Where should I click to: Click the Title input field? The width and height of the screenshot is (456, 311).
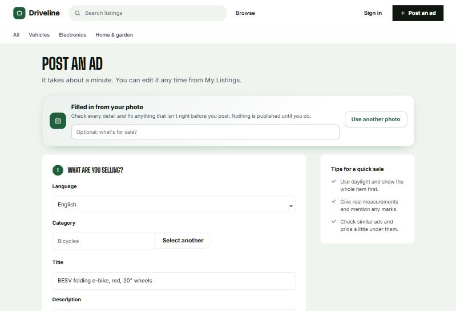pyautogui.click(x=174, y=281)
